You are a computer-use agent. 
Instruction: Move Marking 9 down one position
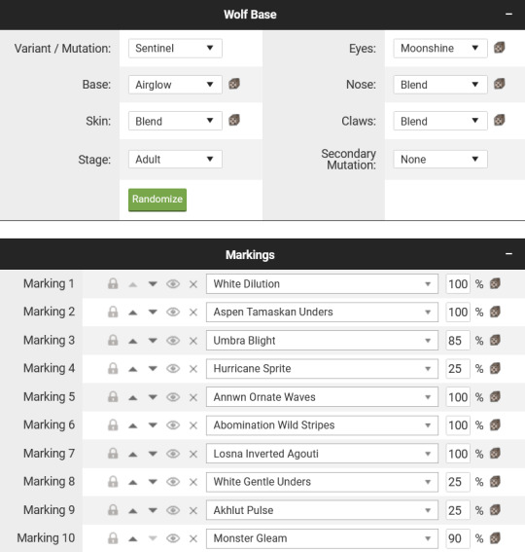153,510
